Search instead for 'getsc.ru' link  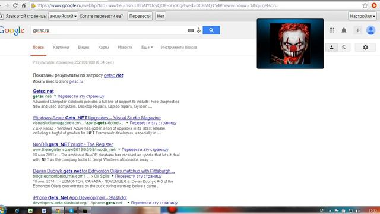76,81
